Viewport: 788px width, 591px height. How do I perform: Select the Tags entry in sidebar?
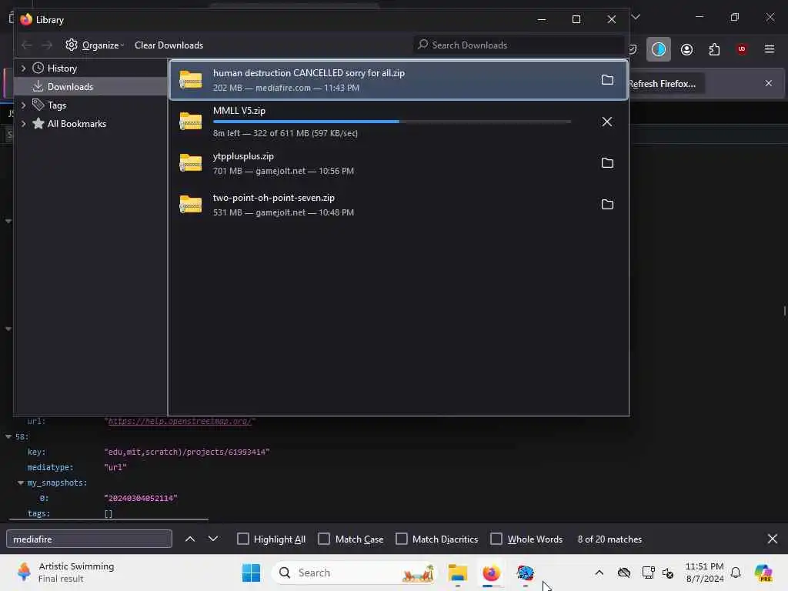[56, 105]
